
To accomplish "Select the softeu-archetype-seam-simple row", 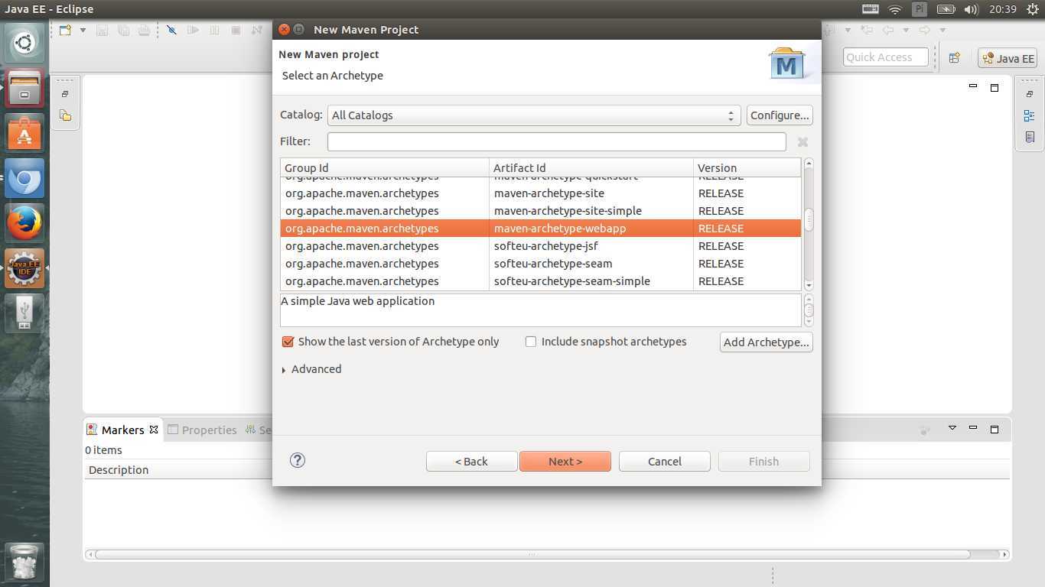I will pyautogui.click(x=540, y=281).
